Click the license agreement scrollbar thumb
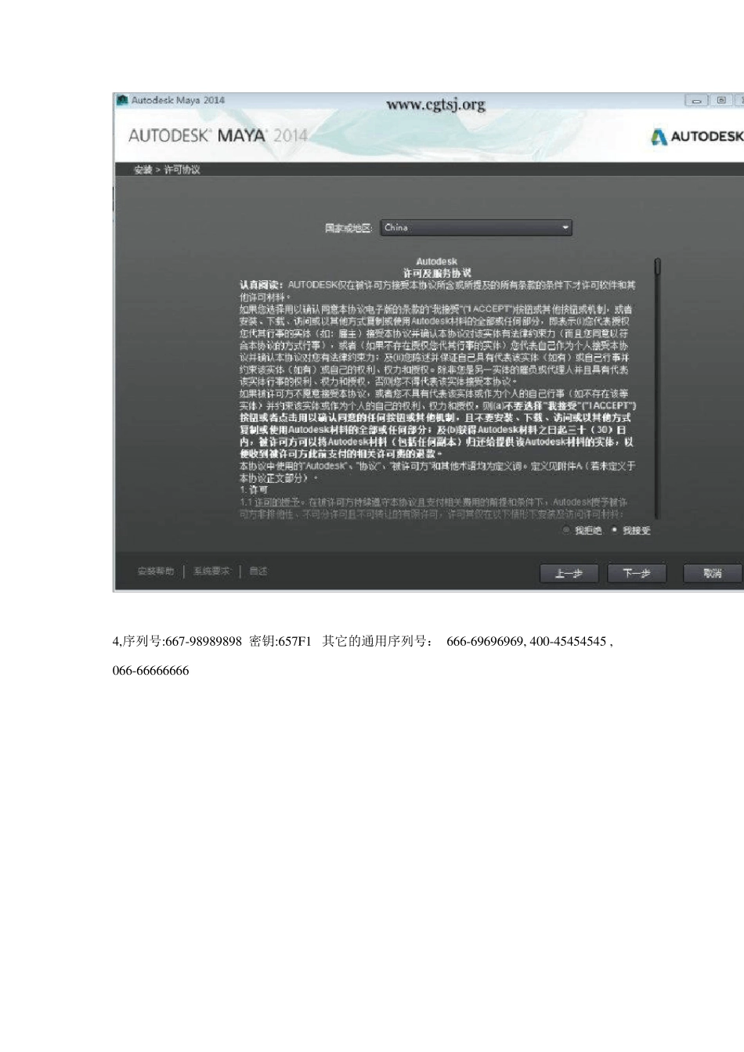The width and height of the screenshot is (744, 1052). [x=658, y=267]
